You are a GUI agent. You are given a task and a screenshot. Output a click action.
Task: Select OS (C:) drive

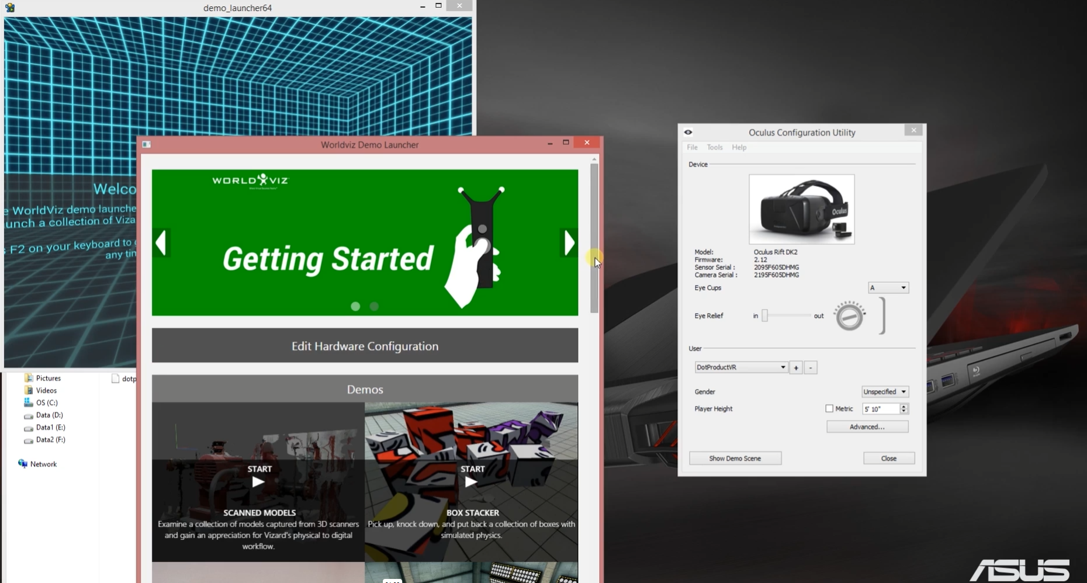click(x=41, y=402)
